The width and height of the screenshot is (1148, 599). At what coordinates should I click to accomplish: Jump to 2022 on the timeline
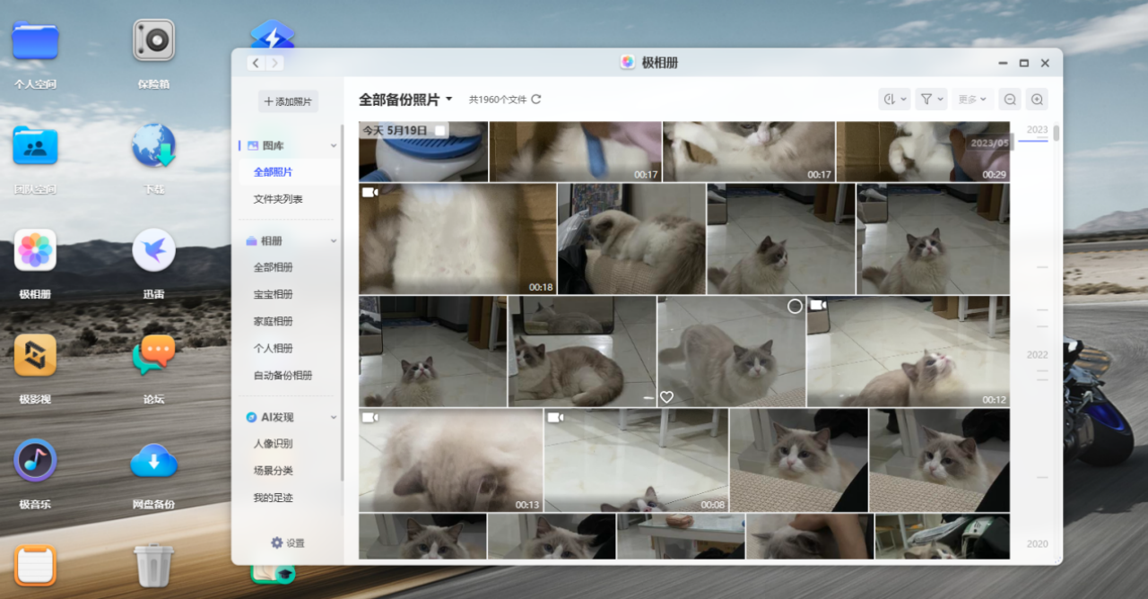1037,355
